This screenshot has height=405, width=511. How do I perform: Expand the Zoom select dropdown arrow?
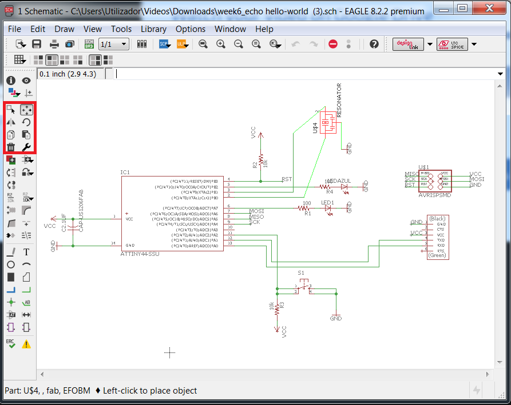(x=279, y=46)
